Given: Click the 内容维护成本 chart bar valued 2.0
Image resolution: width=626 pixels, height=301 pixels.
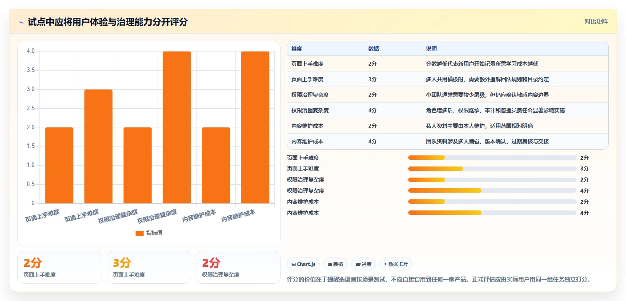Looking at the screenshot, I should coord(216,165).
